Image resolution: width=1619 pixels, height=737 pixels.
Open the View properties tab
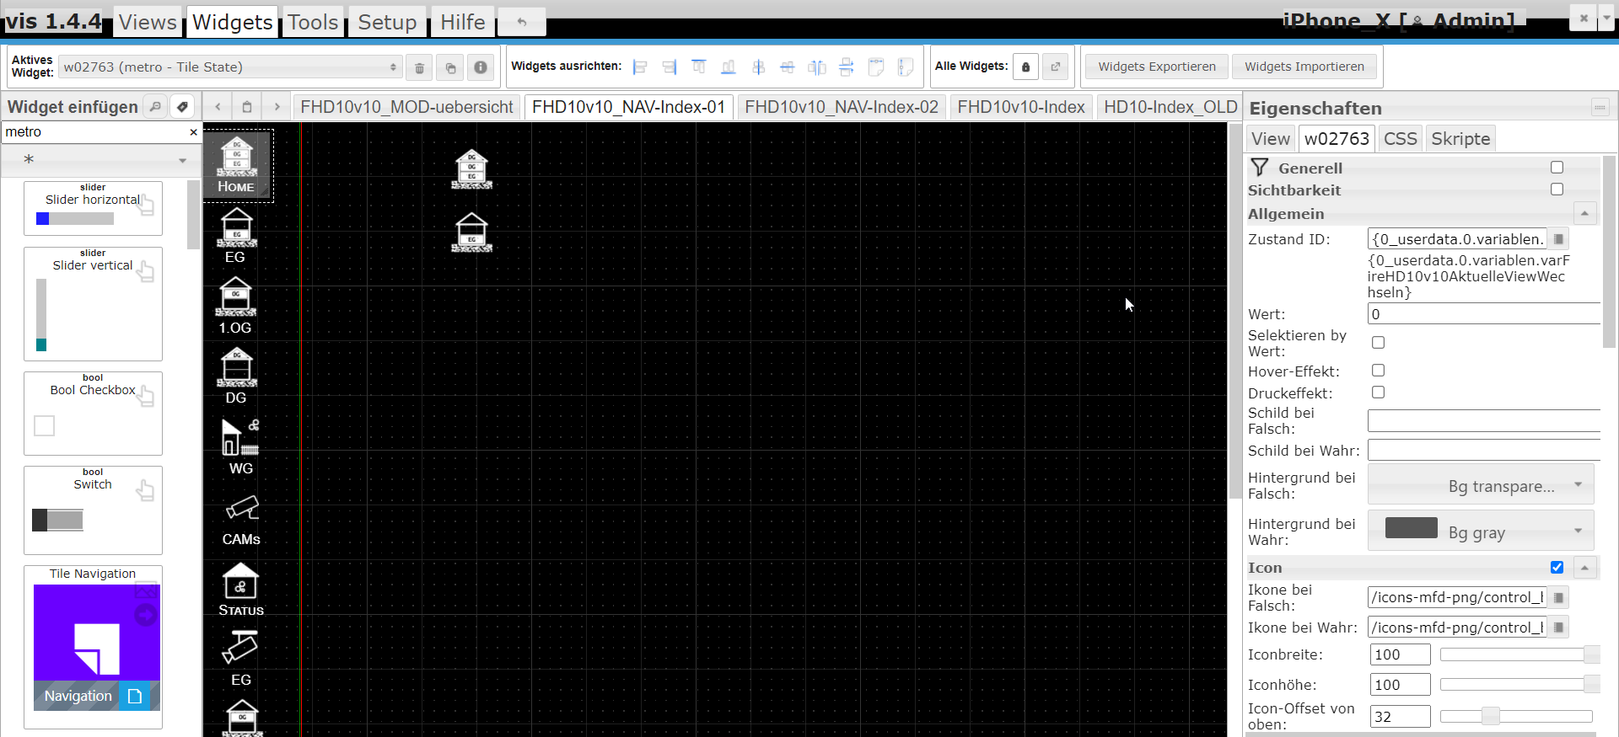pos(1271,139)
